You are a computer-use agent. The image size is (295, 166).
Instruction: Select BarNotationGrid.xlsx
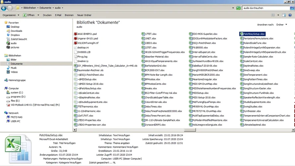tap(154, 66)
